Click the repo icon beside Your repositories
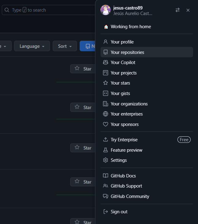The image size is (198, 224). (105, 52)
